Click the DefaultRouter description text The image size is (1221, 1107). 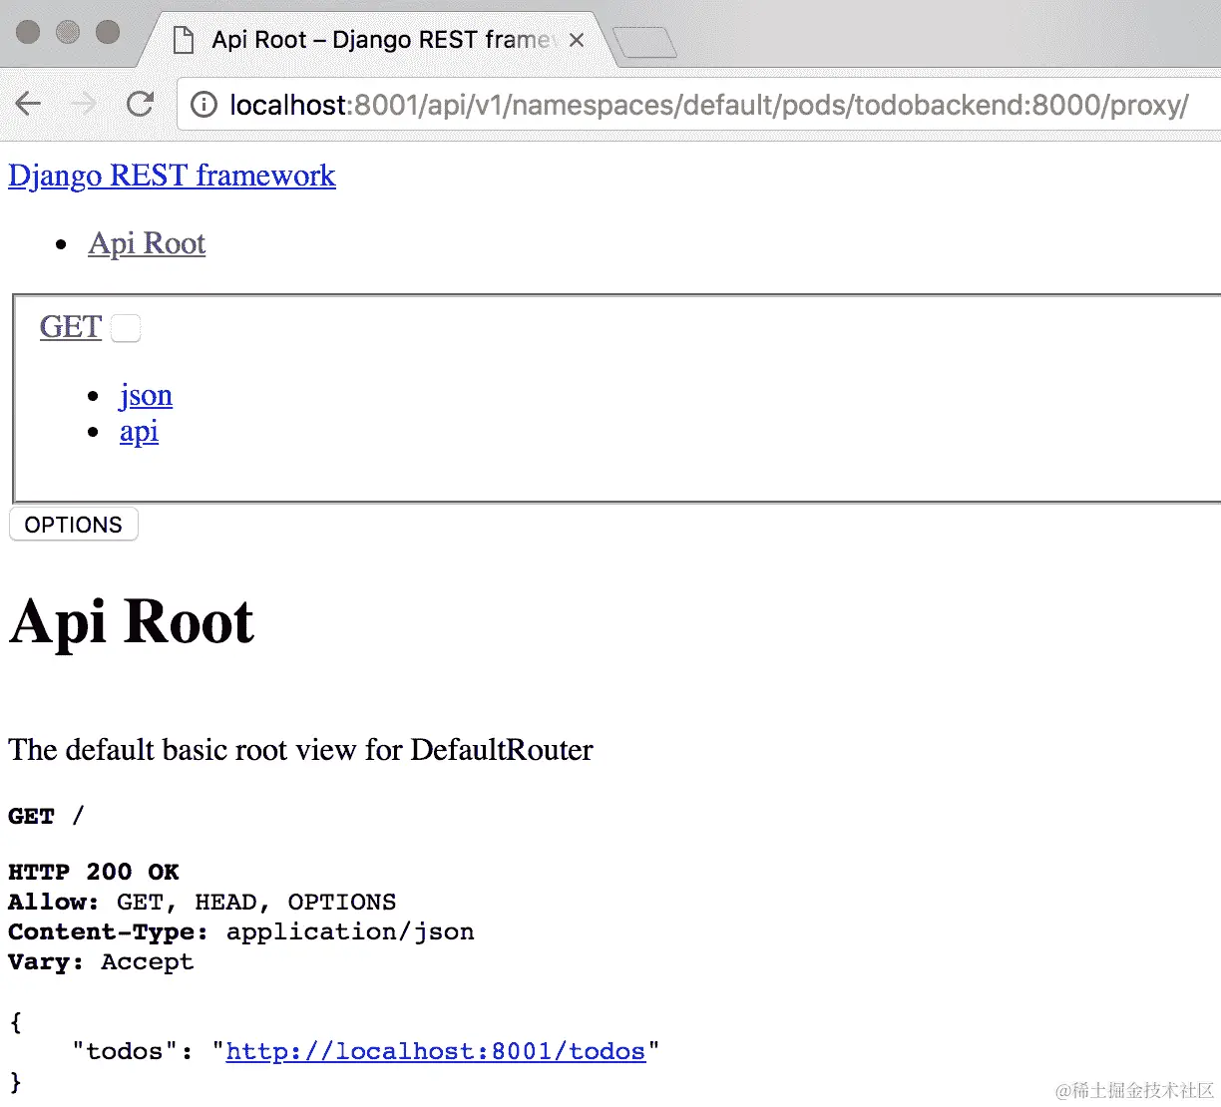point(300,750)
